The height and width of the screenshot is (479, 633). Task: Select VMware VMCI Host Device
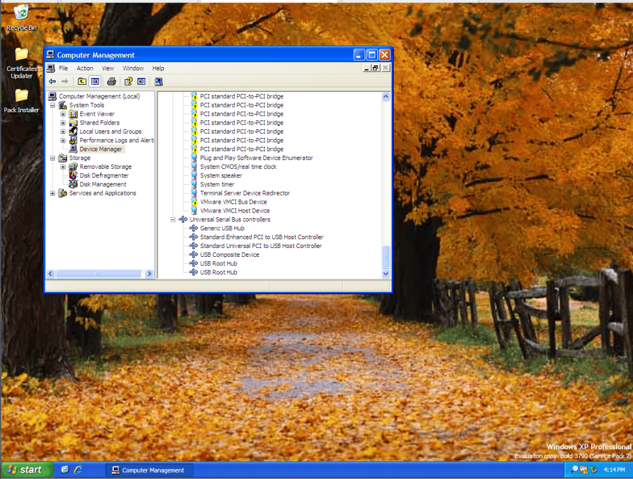[235, 211]
